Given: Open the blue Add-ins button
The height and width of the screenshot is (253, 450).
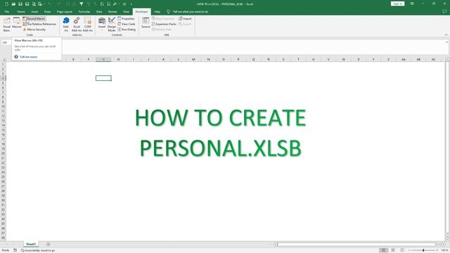Looking at the screenshot, I should (66, 25).
